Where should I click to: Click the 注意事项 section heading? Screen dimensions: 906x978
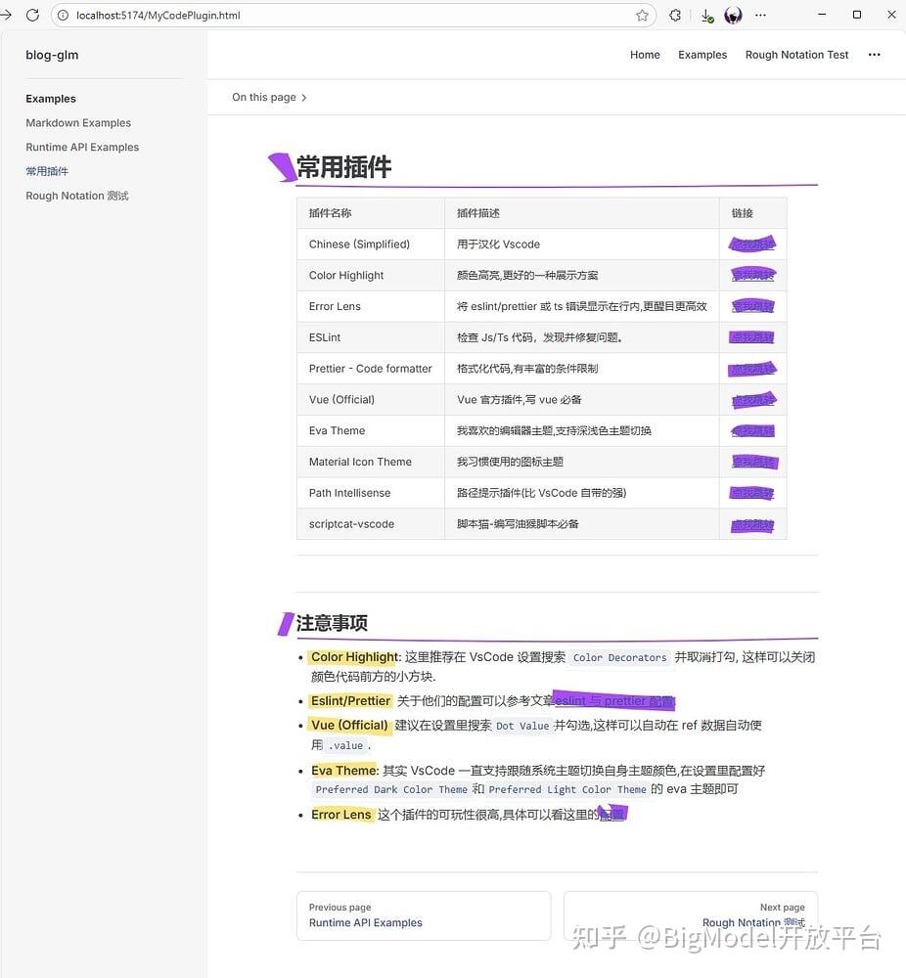(x=332, y=623)
